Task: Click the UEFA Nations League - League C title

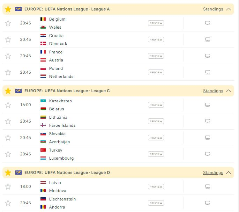Action: pyautogui.click(x=77, y=91)
